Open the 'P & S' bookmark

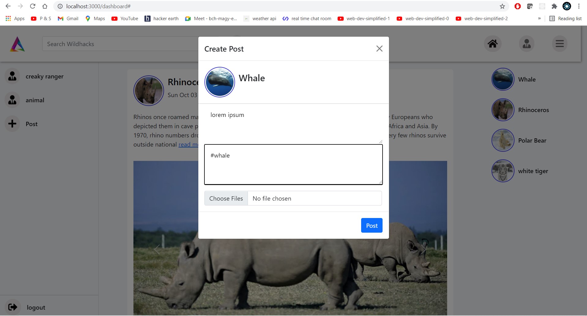(41, 19)
